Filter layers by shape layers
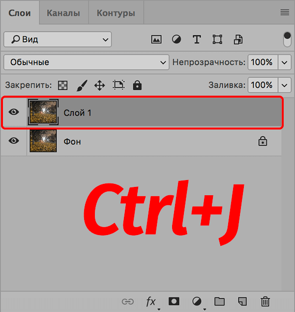The image size is (295, 312). pos(217,39)
